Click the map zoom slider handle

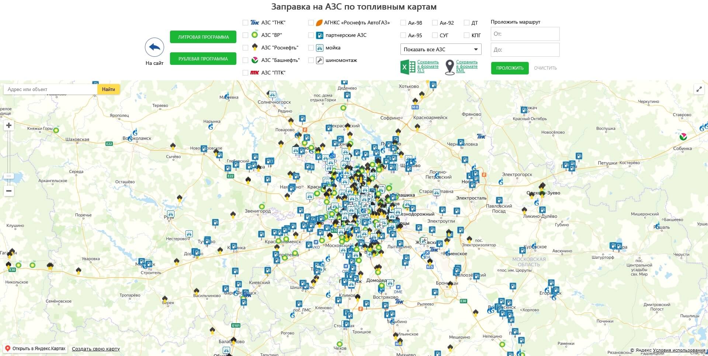coord(9,176)
